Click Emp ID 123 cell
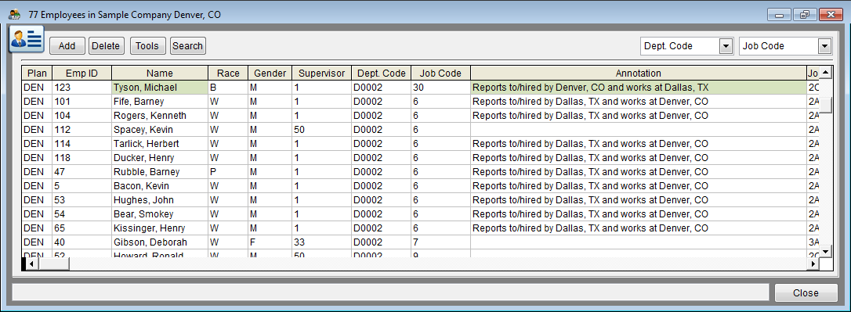 [82, 88]
